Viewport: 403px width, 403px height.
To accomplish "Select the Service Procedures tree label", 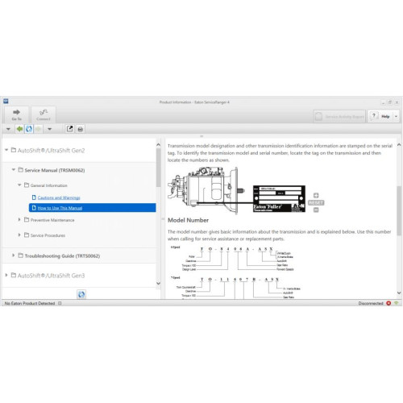I will click(48, 235).
